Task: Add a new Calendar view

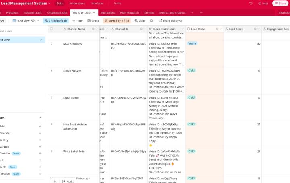Action: coord(40,133)
